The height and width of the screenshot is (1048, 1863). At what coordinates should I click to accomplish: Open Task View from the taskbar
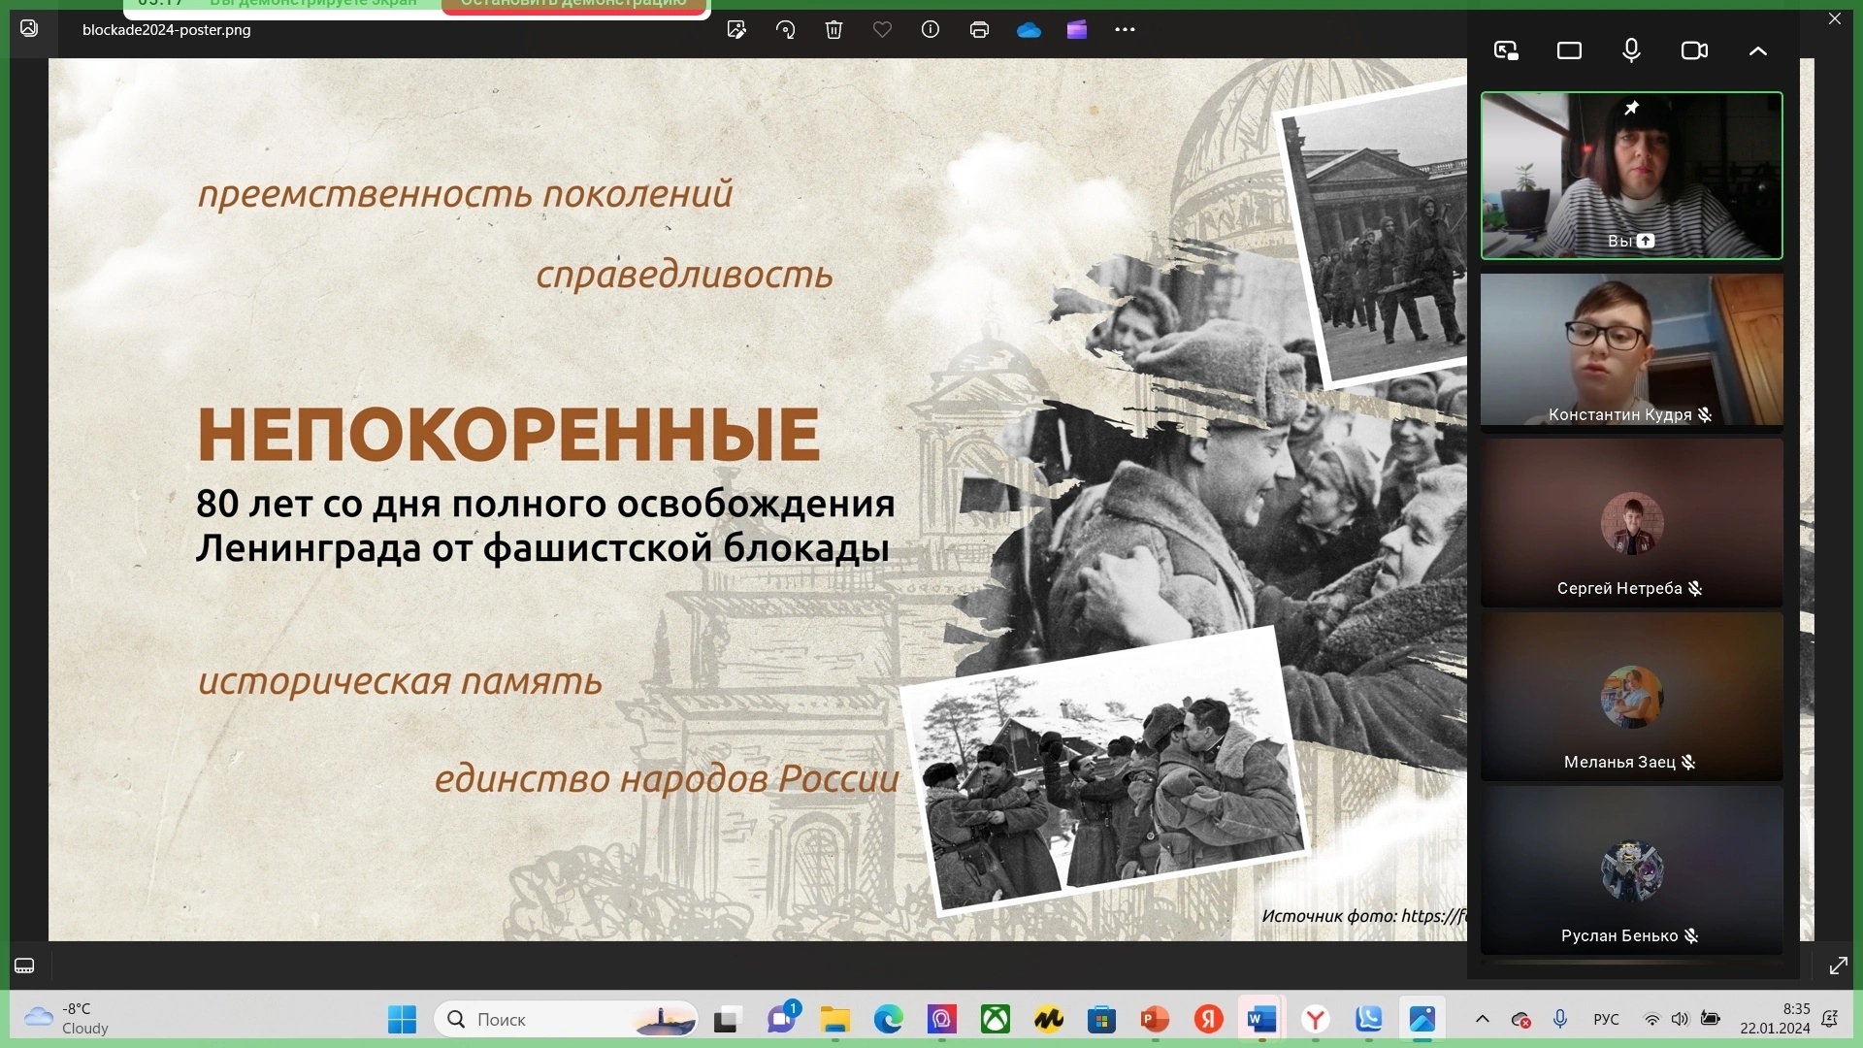726,1020
